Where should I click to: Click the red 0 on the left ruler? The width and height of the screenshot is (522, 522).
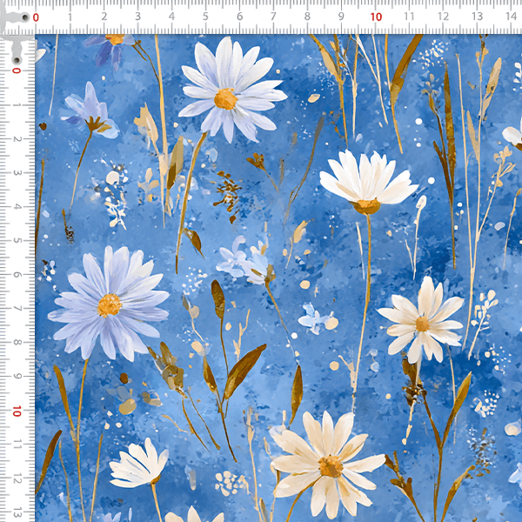pyautogui.click(x=17, y=70)
